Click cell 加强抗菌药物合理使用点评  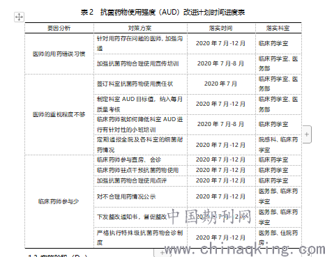coord(140,180)
